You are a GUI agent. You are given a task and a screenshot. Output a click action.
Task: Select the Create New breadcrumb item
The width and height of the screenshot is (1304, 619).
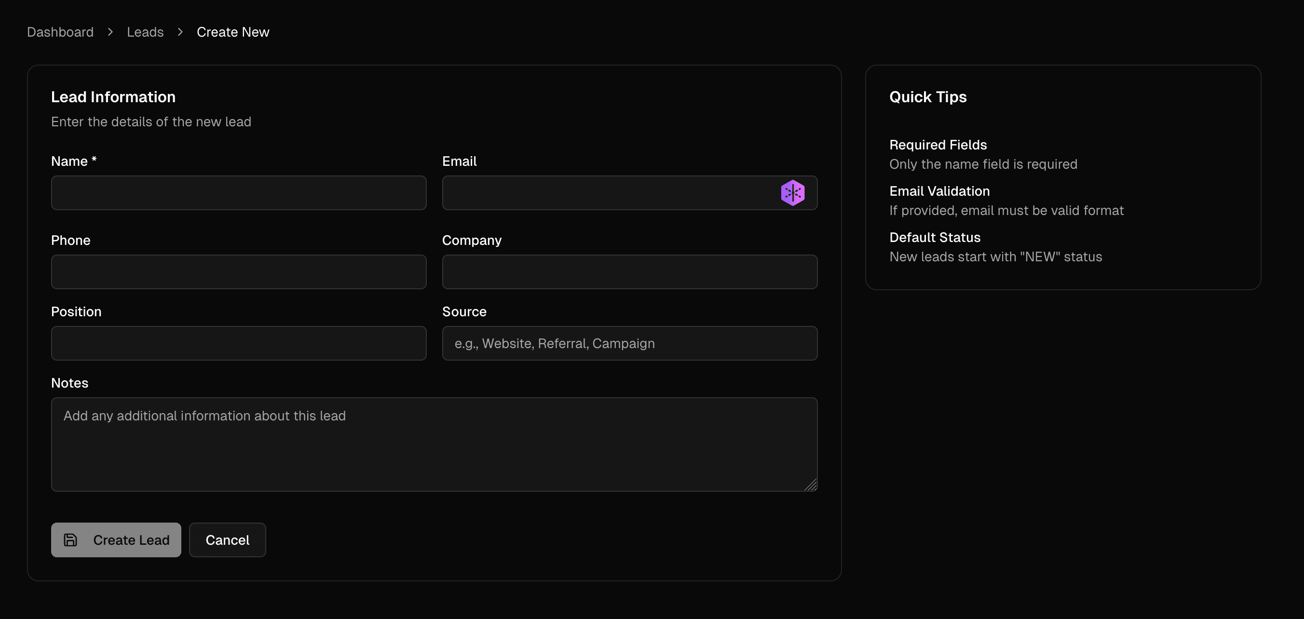tap(233, 31)
